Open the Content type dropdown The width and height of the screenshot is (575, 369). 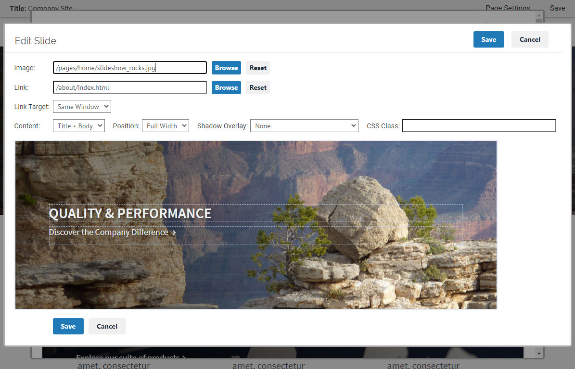pyautogui.click(x=79, y=126)
